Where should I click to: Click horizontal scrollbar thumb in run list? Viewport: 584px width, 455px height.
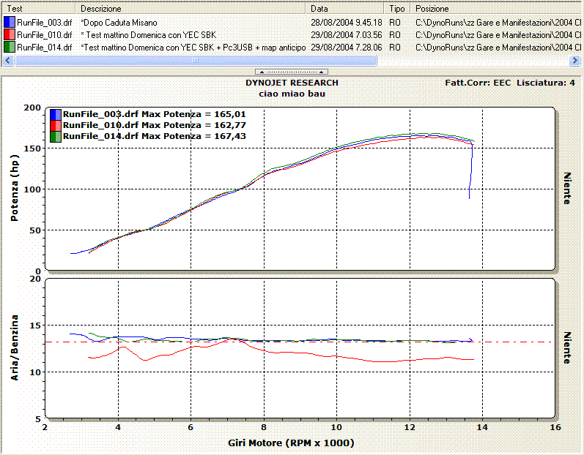point(196,60)
